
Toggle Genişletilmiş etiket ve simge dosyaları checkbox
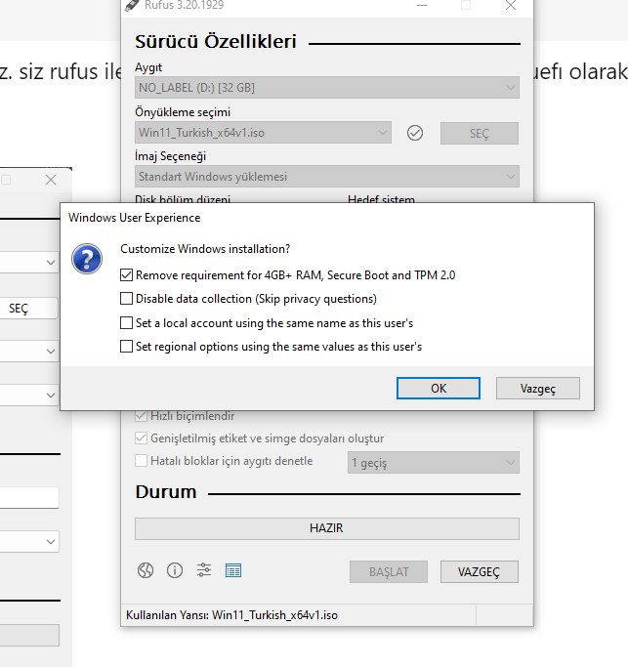pyautogui.click(x=141, y=438)
